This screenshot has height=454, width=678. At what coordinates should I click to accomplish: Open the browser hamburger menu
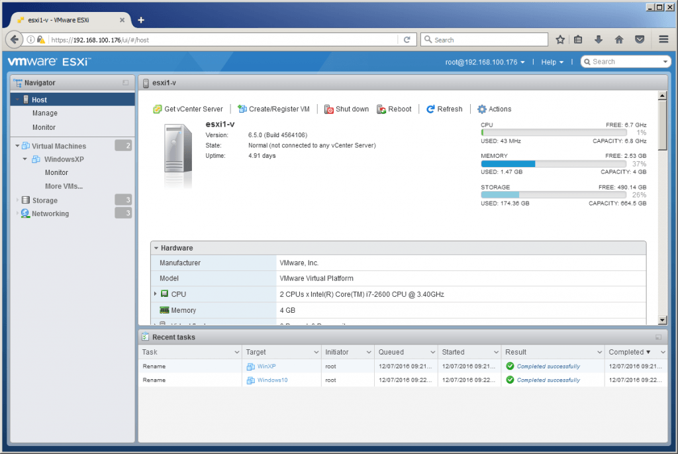(x=663, y=39)
